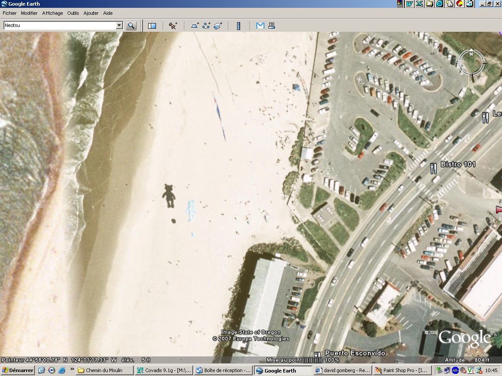
Task: Open the Outils menu
Action: pos(73,13)
